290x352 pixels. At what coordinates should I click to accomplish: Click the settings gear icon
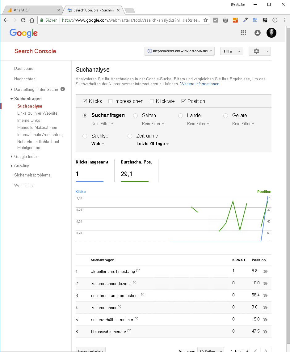coord(256,51)
